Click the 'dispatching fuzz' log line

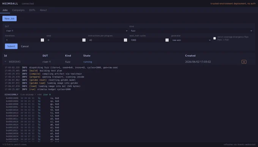(x=61, y=68)
